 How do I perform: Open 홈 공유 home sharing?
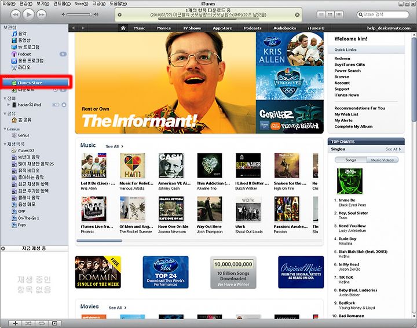click(x=22, y=120)
